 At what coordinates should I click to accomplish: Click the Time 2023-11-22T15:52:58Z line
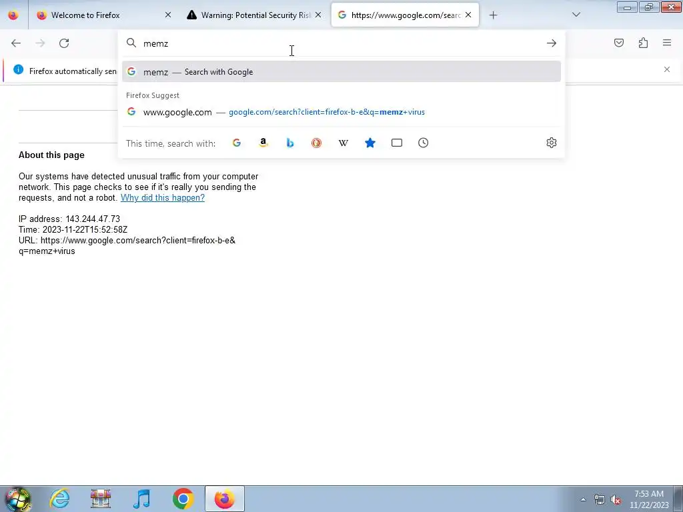point(73,229)
